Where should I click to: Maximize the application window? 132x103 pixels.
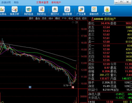121,2
